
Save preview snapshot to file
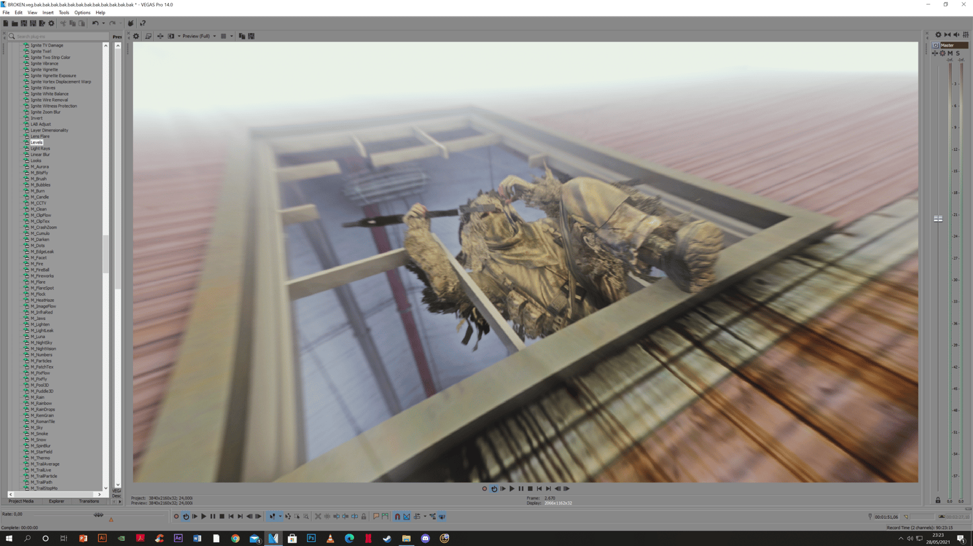(x=251, y=36)
